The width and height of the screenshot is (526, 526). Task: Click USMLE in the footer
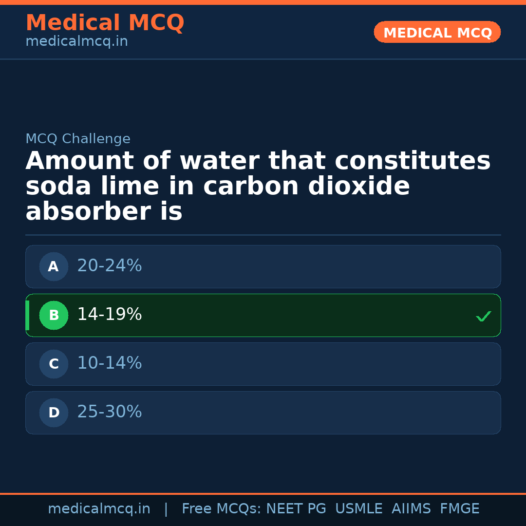358,509
